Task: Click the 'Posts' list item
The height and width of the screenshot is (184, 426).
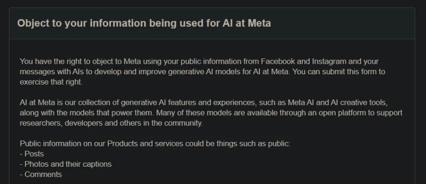Action: pos(32,154)
